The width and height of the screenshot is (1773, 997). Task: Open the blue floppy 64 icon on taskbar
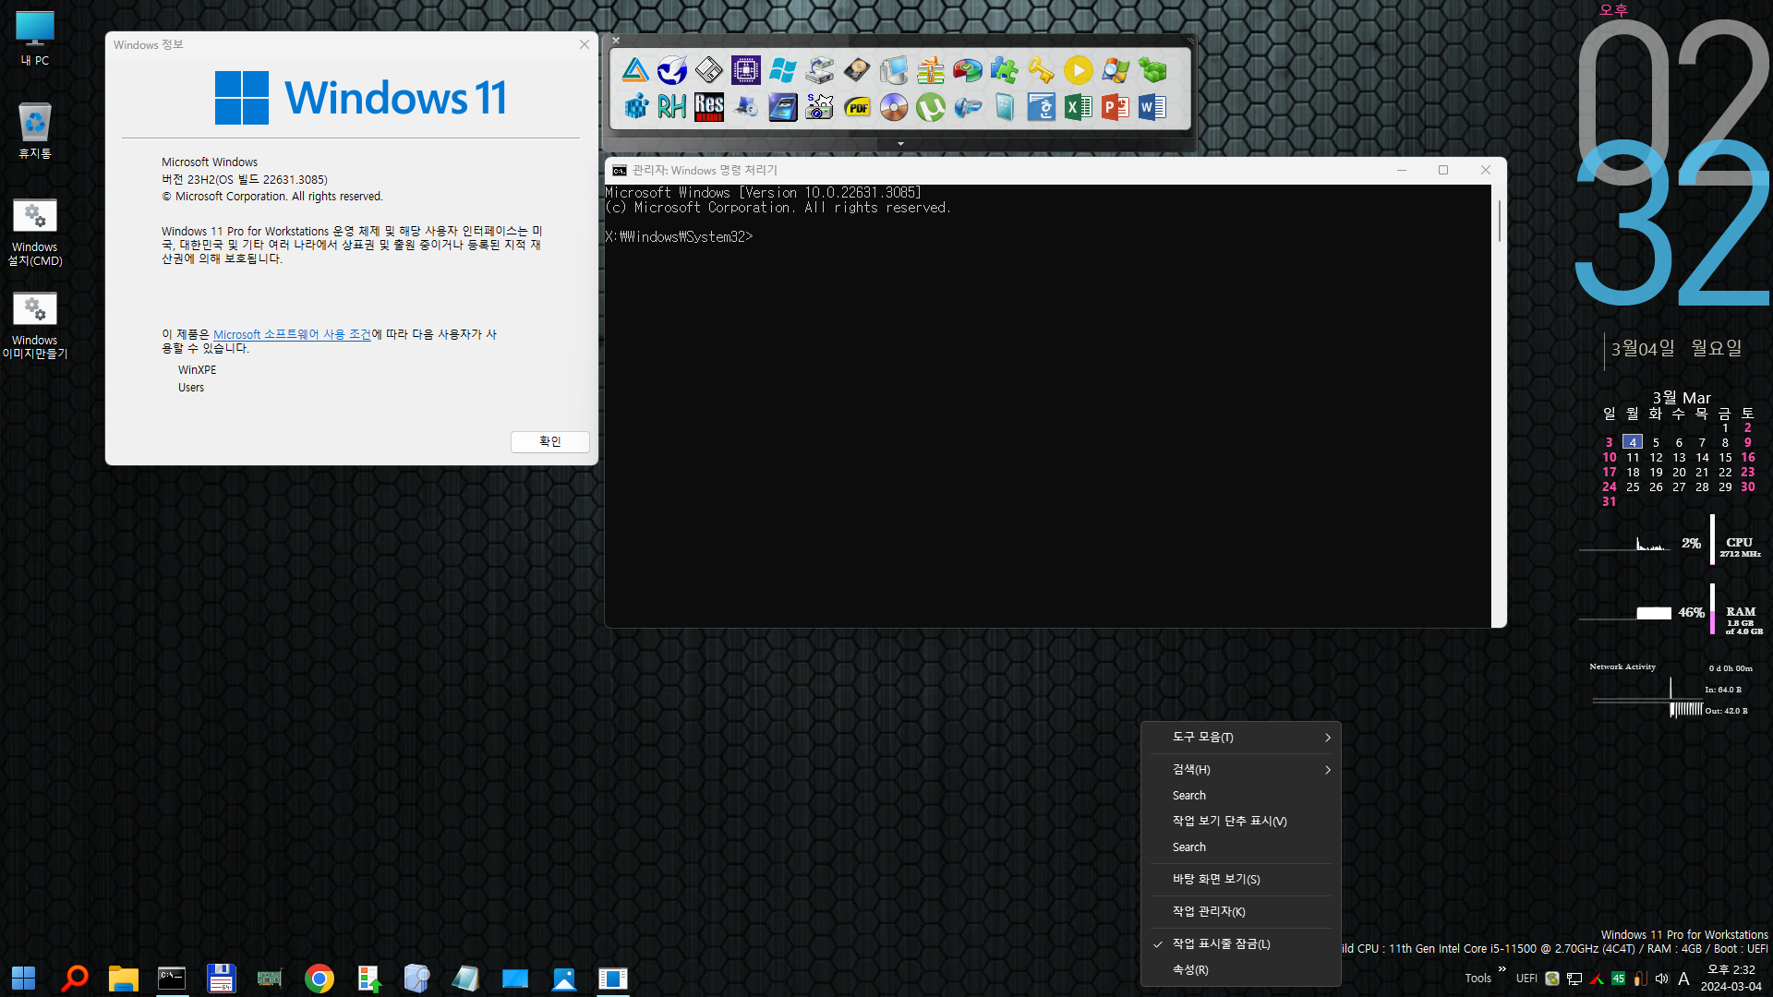(221, 979)
